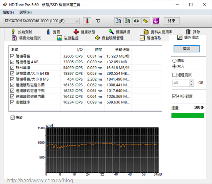Viewport: 212px width, 184px height.
Task: Open the 健康狀態 health tab
Action: [x=84, y=32]
